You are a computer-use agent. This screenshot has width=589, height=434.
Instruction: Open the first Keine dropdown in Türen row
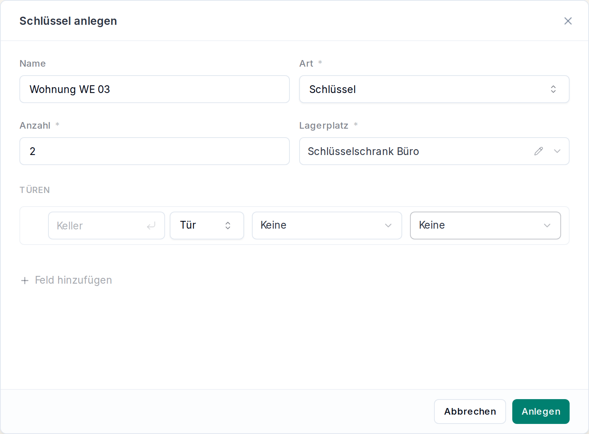click(327, 226)
